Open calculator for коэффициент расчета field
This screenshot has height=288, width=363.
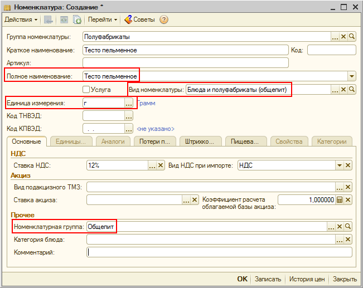[x=339, y=199]
